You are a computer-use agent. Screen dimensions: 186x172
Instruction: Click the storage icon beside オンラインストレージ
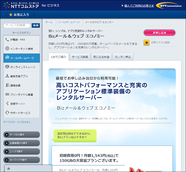[7, 67]
